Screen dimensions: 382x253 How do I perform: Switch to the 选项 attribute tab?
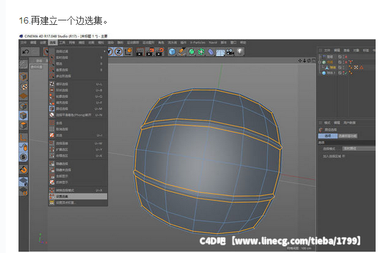[328, 136]
